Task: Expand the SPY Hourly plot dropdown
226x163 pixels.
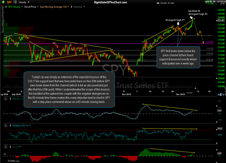Action: (x=22, y=7)
